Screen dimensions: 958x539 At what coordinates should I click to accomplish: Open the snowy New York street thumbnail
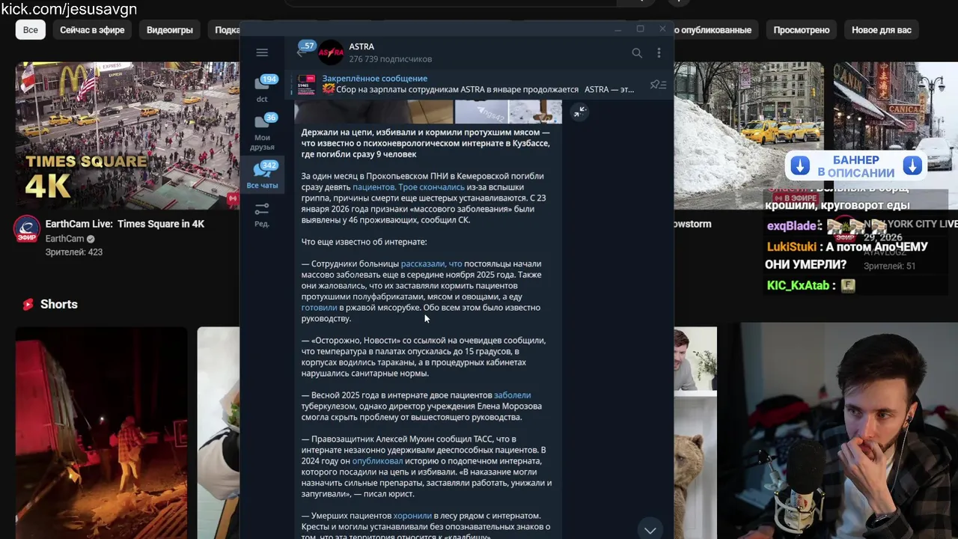748,136
